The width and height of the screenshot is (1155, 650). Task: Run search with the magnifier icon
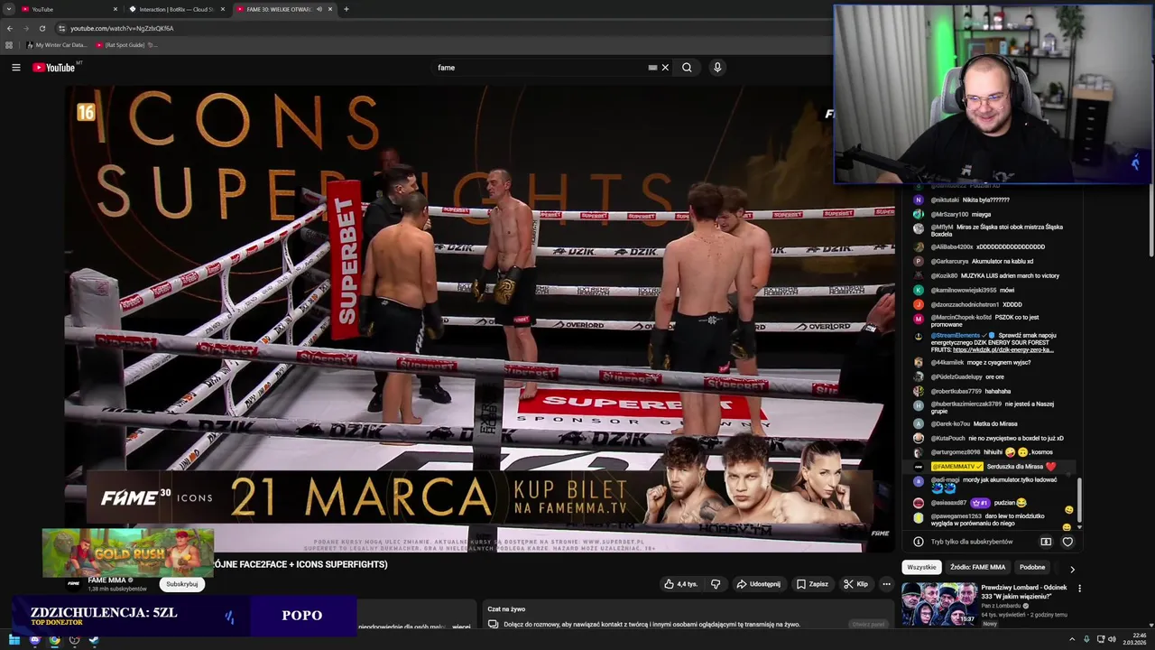pyautogui.click(x=687, y=68)
